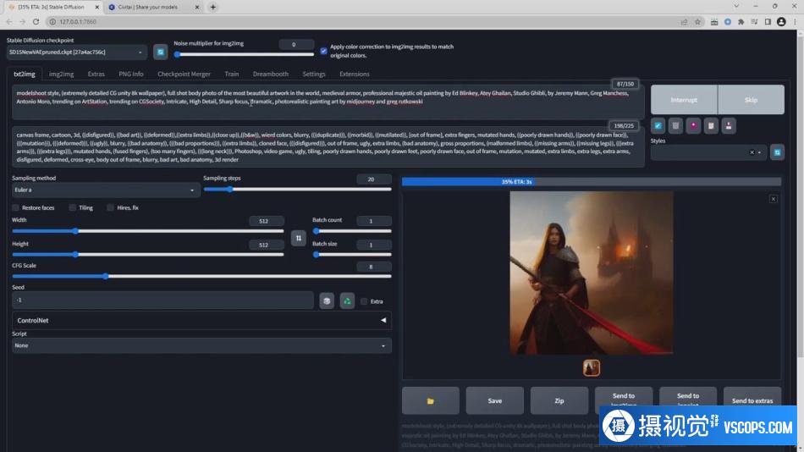This screenshot has height=452, width=804.
Task: Save the prompt as a style
Action: pos(729,126)
